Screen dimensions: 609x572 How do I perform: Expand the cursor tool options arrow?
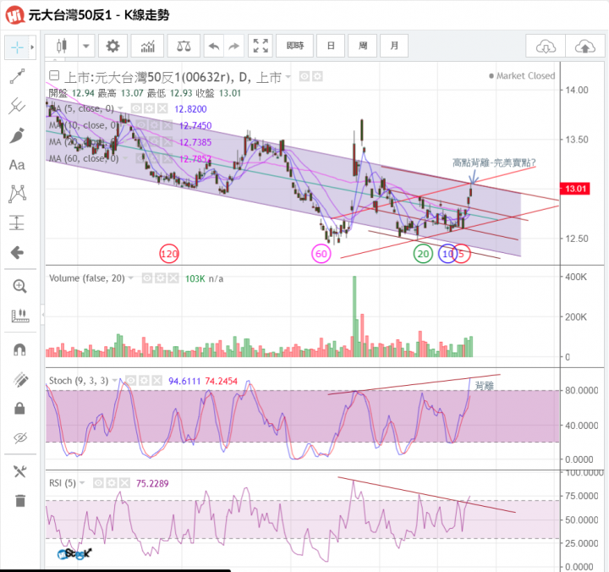coord(33,47)
